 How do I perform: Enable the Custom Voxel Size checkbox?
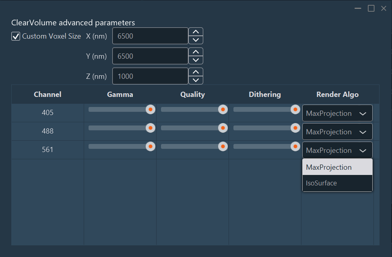(15, 36)
